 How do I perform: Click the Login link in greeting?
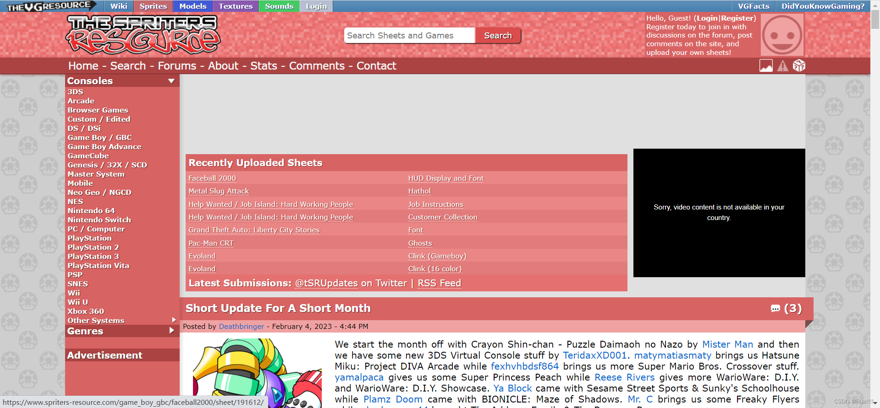click(x=707, y=18)
